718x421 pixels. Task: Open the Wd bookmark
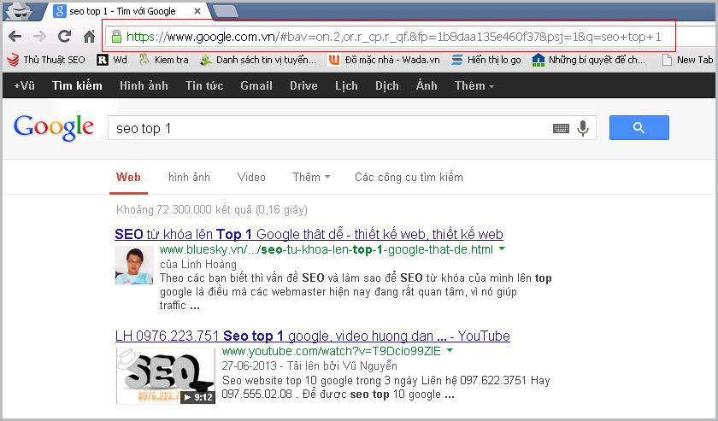pos(112,60)
